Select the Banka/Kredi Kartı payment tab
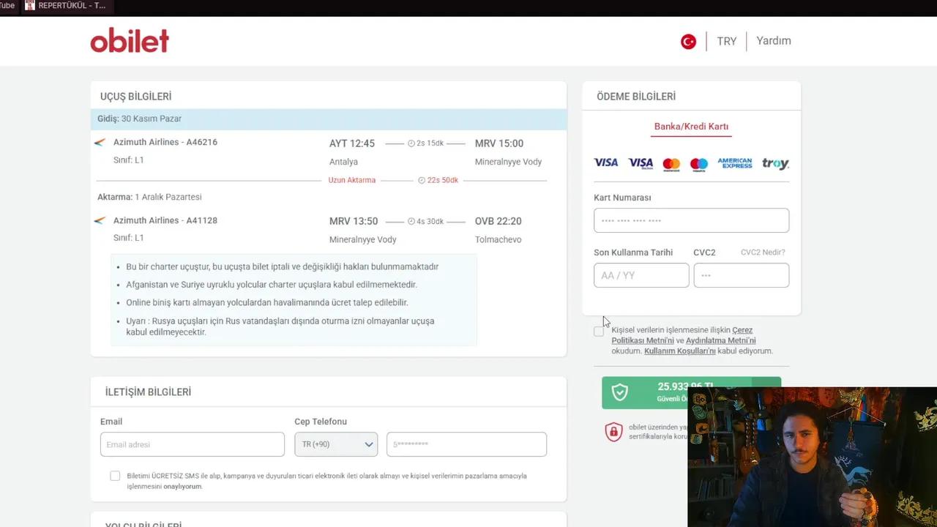Image resolution: width=937 pixels, height=527 pixels. (x=691, y=127)
